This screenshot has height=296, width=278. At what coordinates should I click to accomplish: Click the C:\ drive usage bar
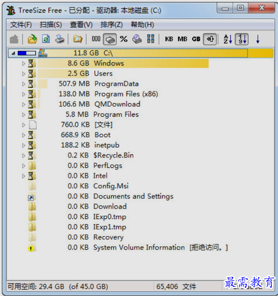click(x=27, y=53)
